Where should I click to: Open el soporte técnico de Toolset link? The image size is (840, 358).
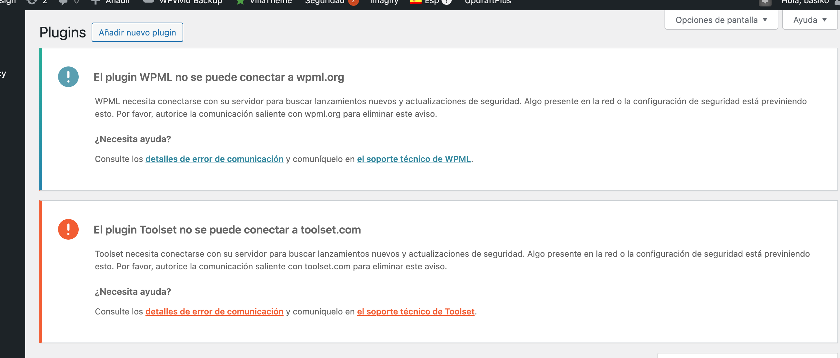[x=415, y=311]
